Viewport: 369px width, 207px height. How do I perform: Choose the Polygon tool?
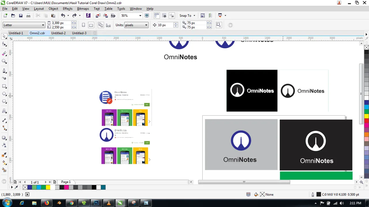coord(4,101)
